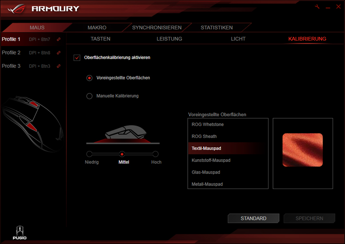
Task: Click the link icon beside Profile 3
Action: 59,66
